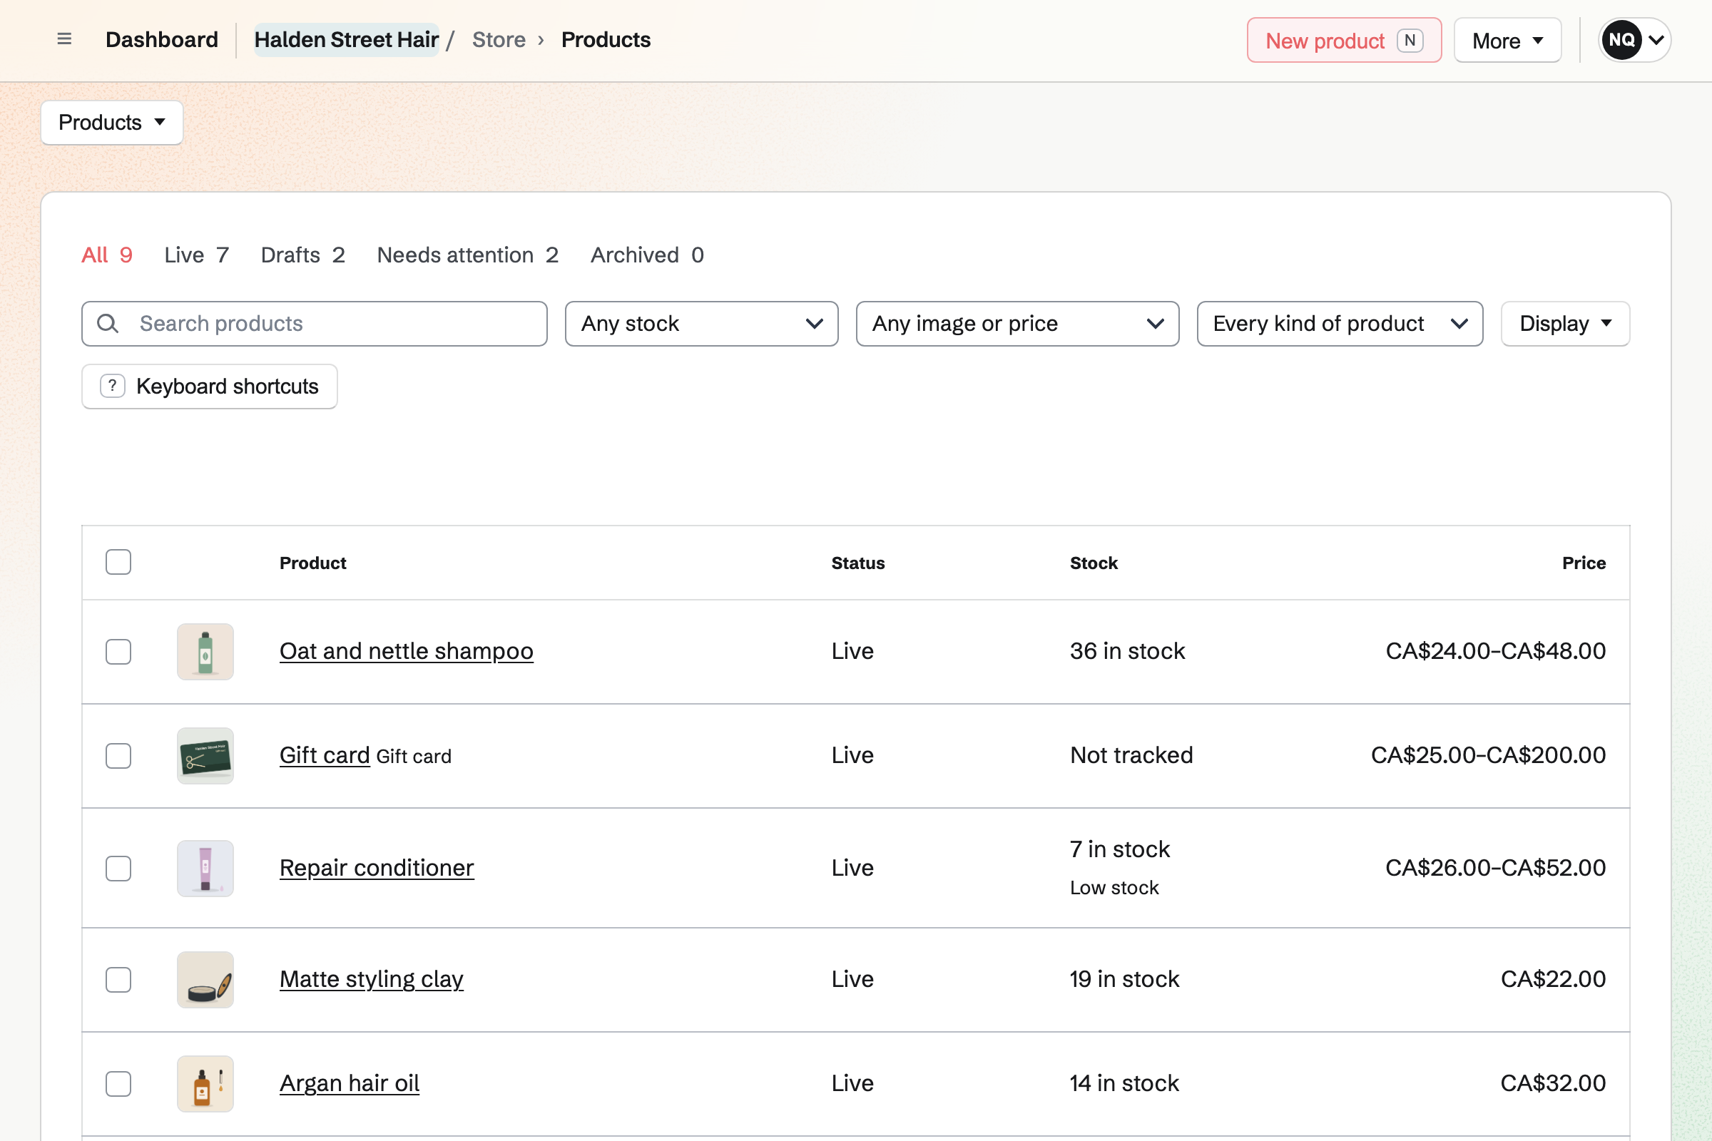
Task: Open the Oat and nettle shampoo thumbnail
Action: click(x=205, y=651)
